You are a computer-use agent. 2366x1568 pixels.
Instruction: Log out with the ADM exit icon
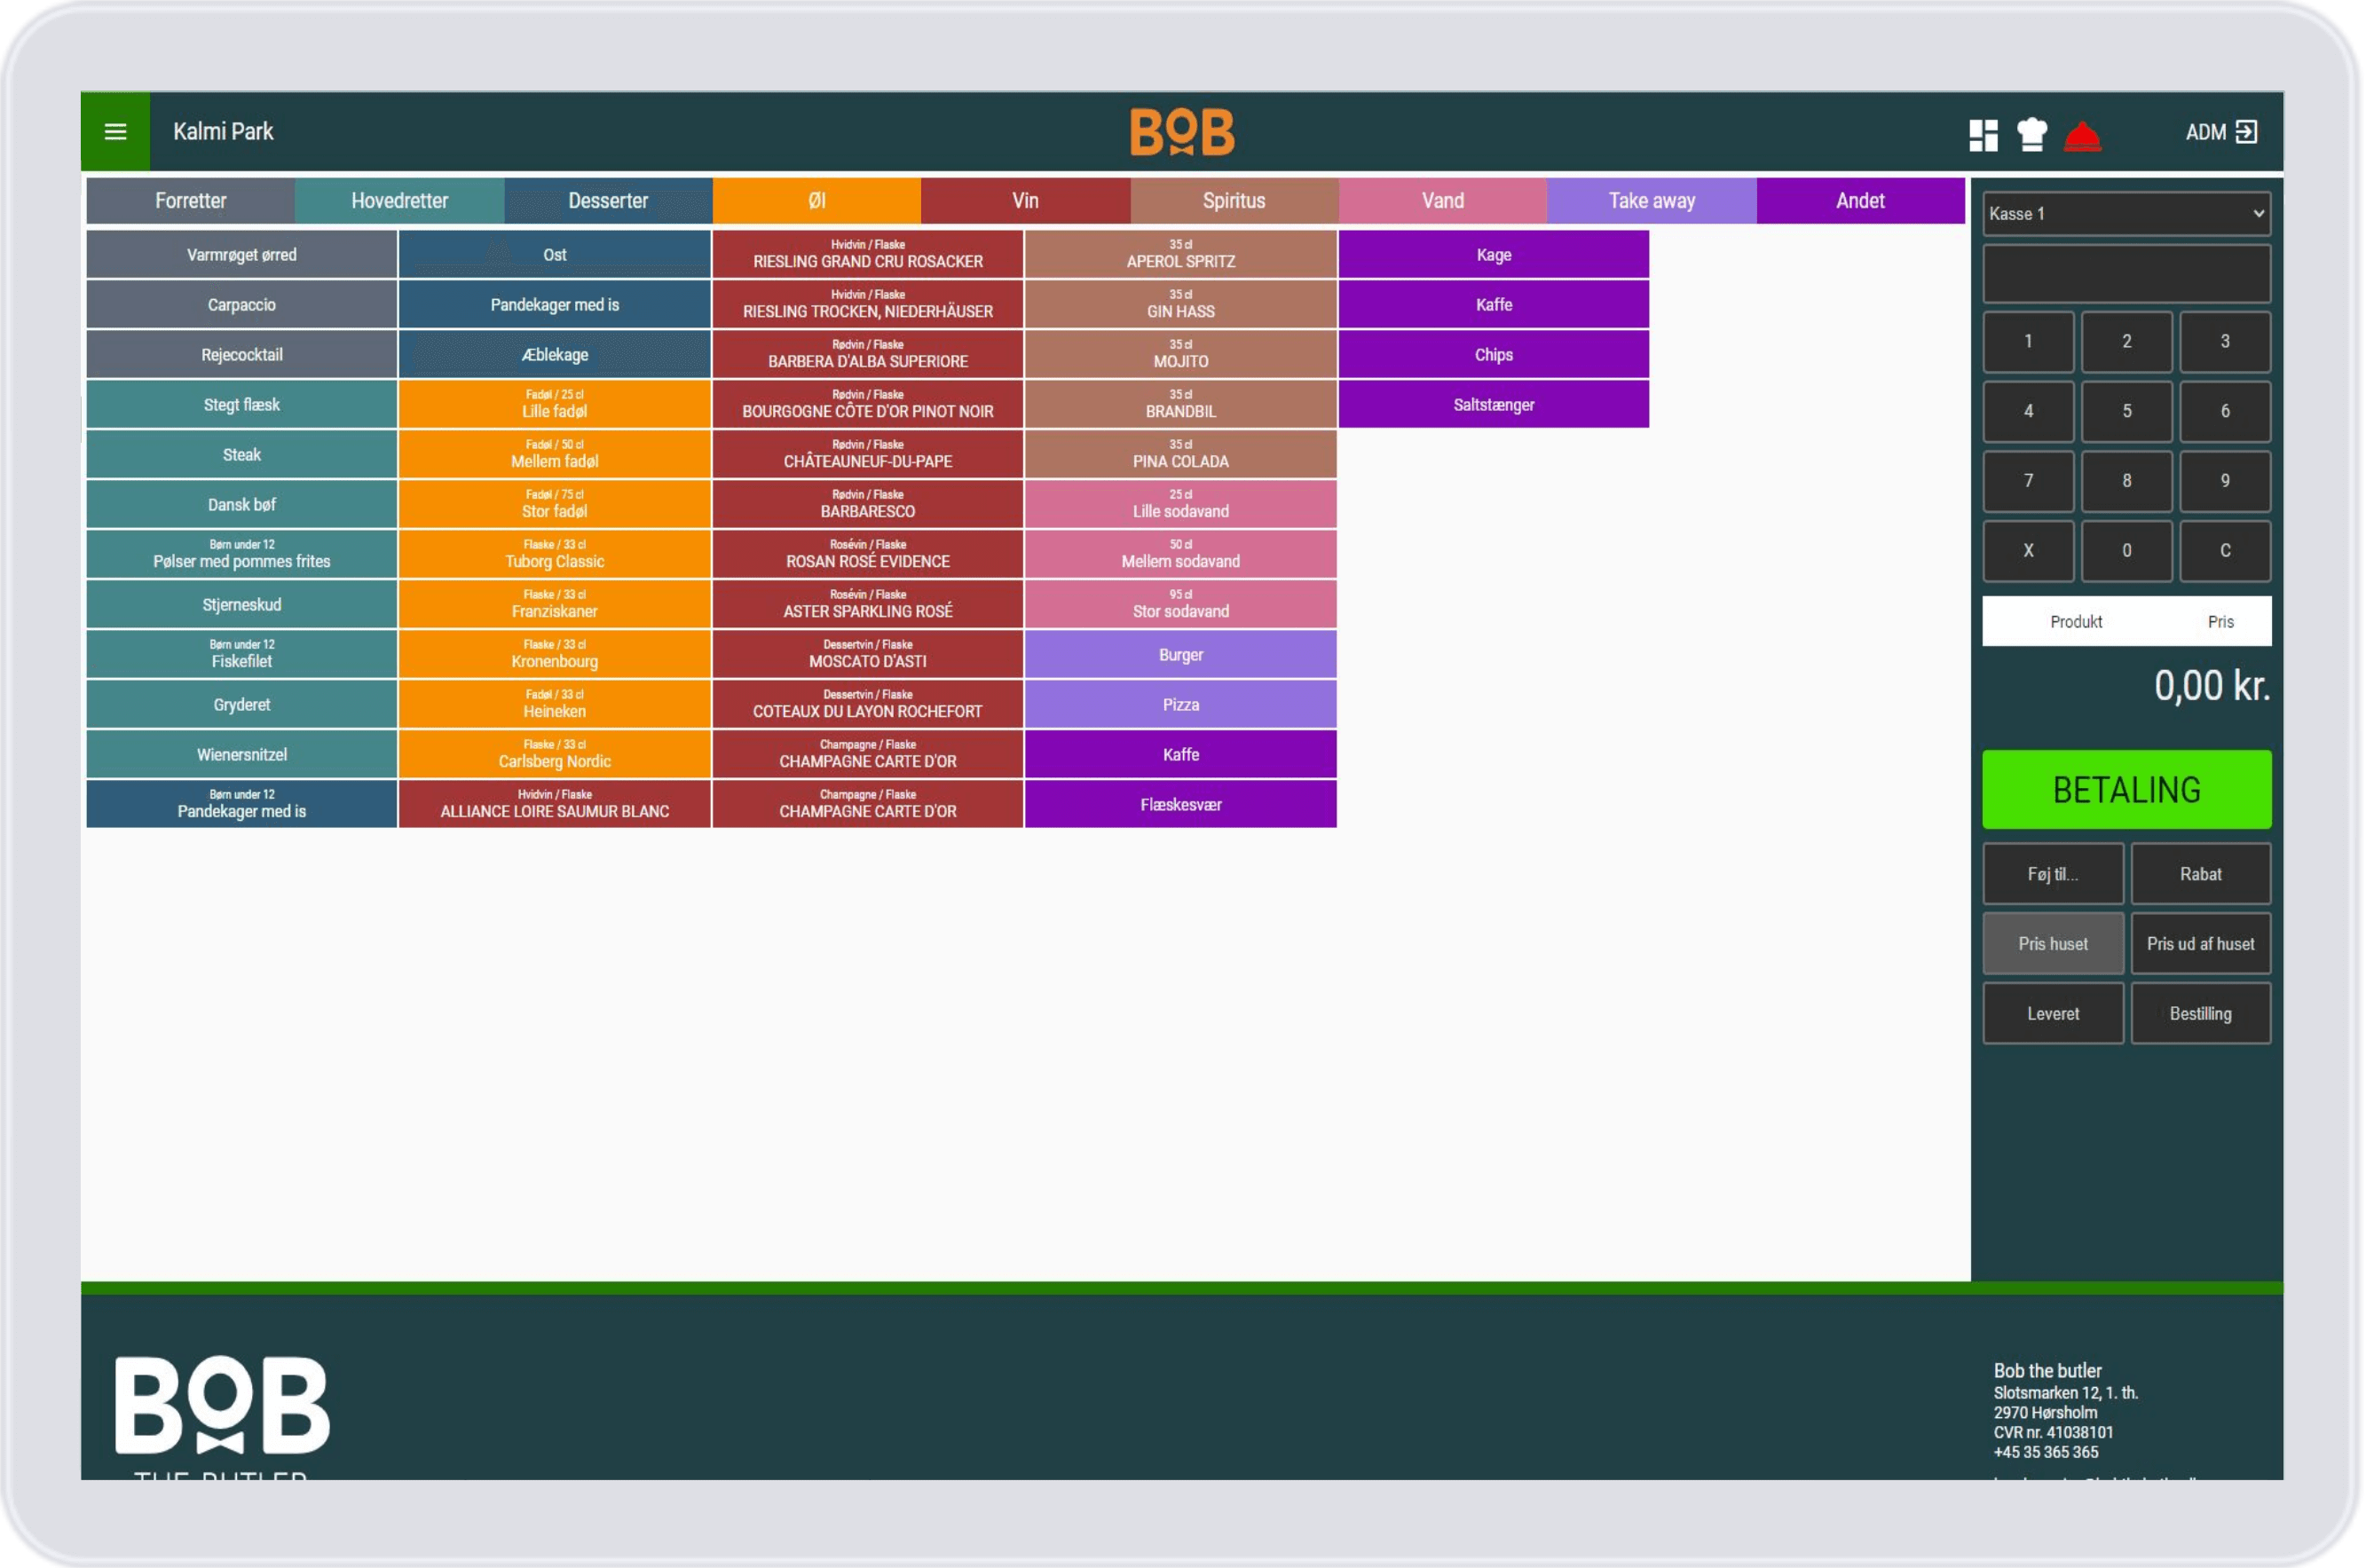(x=2245, y=132)
